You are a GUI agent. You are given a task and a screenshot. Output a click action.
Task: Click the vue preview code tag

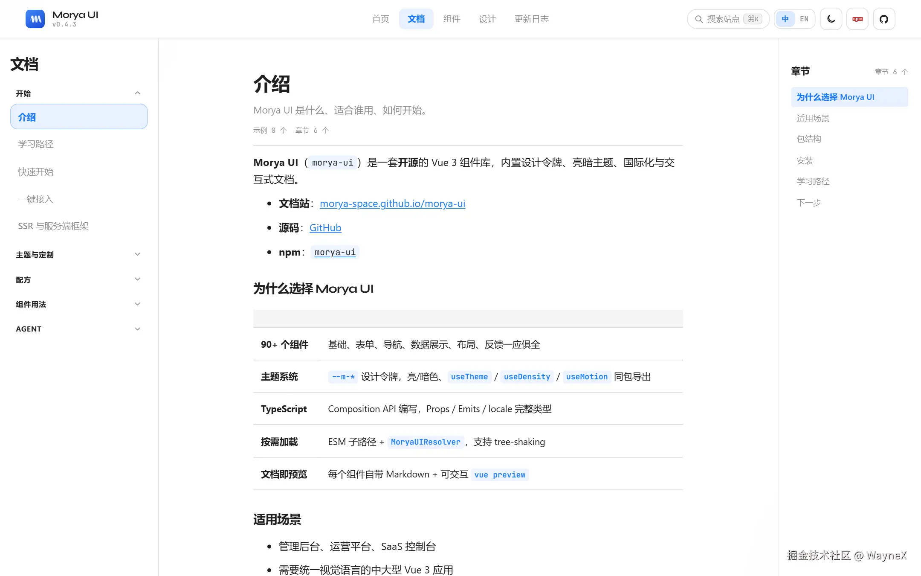(x=500, y=475)
